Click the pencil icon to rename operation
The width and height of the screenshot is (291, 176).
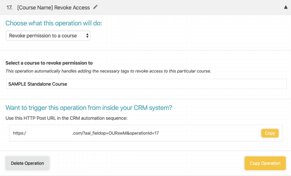tap(95, 7)
